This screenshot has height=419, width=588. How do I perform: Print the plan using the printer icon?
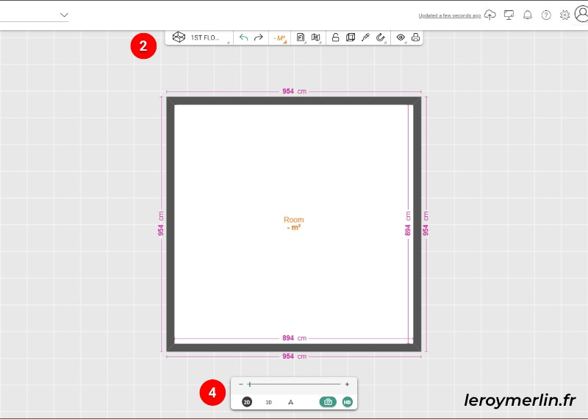pos(415,37)
